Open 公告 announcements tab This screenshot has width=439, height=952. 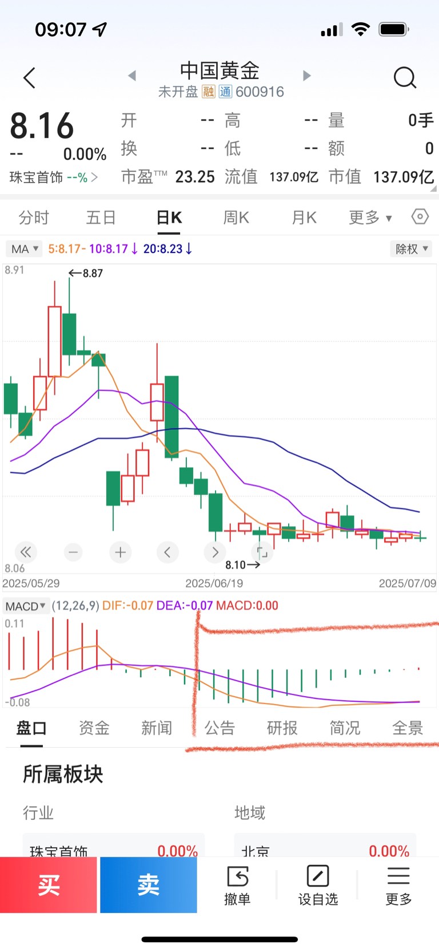point(219,728)
